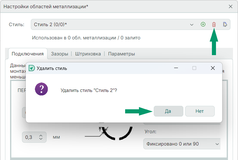Cancel deletion with the Нет button
This screenshot has width=238, height=160.
(x=200, y=111)
